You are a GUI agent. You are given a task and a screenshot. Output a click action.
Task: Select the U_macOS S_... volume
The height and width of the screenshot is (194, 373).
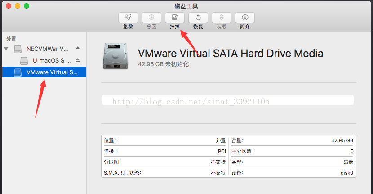(x=44, y=60)
